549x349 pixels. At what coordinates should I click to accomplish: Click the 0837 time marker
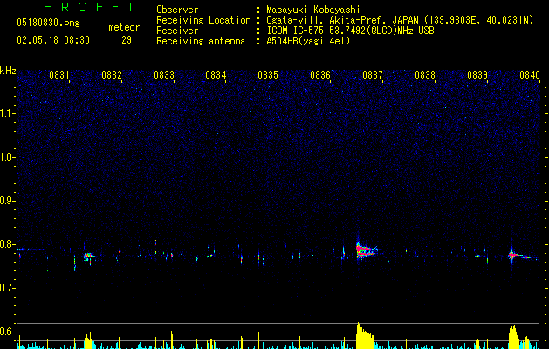tap(373, 75)
